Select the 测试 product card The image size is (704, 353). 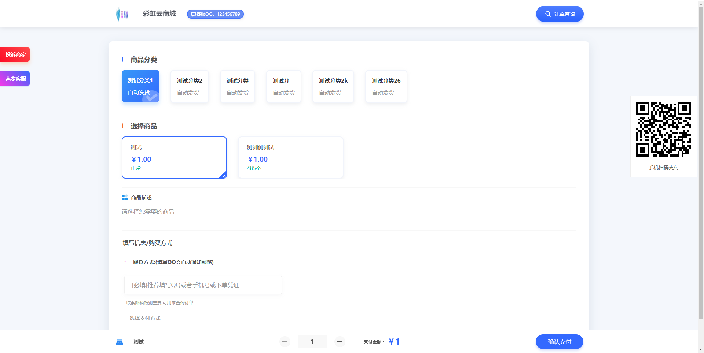(x=174, y=157)
